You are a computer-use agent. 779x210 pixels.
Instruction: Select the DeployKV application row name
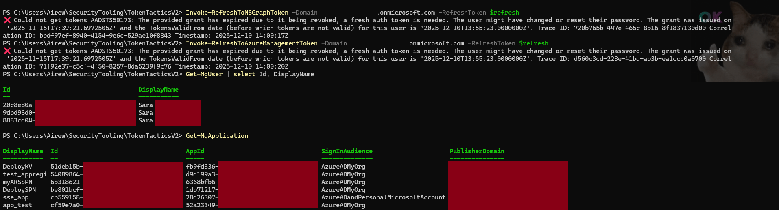[17, 167]
